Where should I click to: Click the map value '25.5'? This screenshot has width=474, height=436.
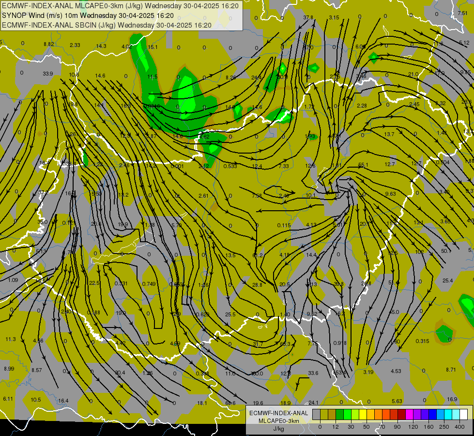pyautogui.click(x=230, y=314)
